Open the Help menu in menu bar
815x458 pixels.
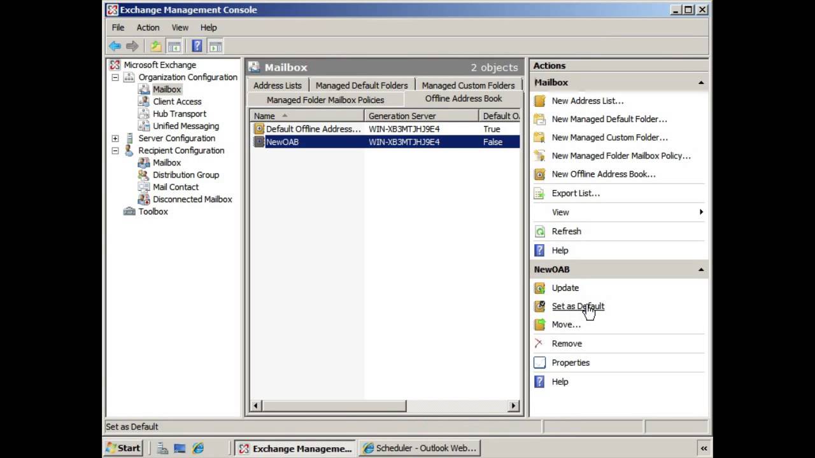tap(208, 27)
